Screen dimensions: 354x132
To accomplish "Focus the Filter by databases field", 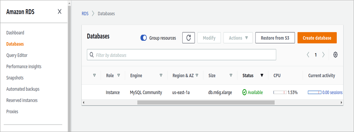I will coord(181,55).
